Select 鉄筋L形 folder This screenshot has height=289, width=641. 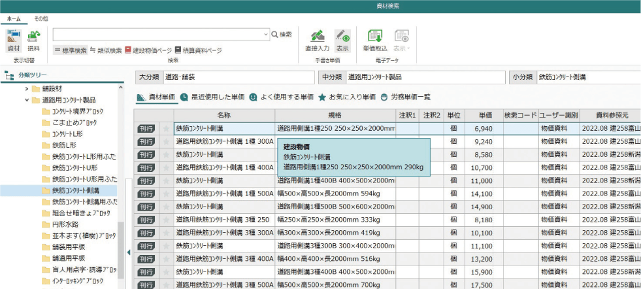coord(59,145)
